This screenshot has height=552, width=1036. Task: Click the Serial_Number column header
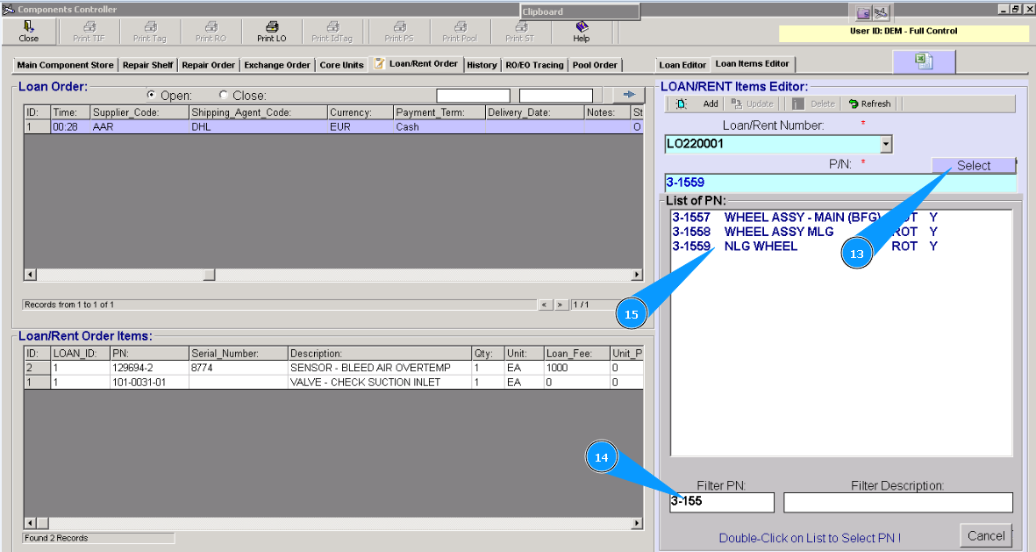coord(239,353)
